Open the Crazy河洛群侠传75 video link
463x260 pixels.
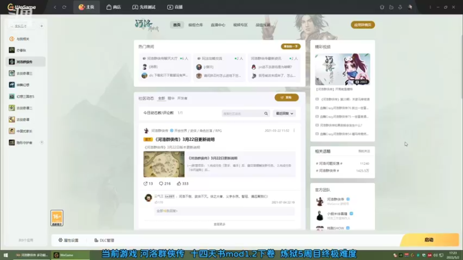(343, 117)
